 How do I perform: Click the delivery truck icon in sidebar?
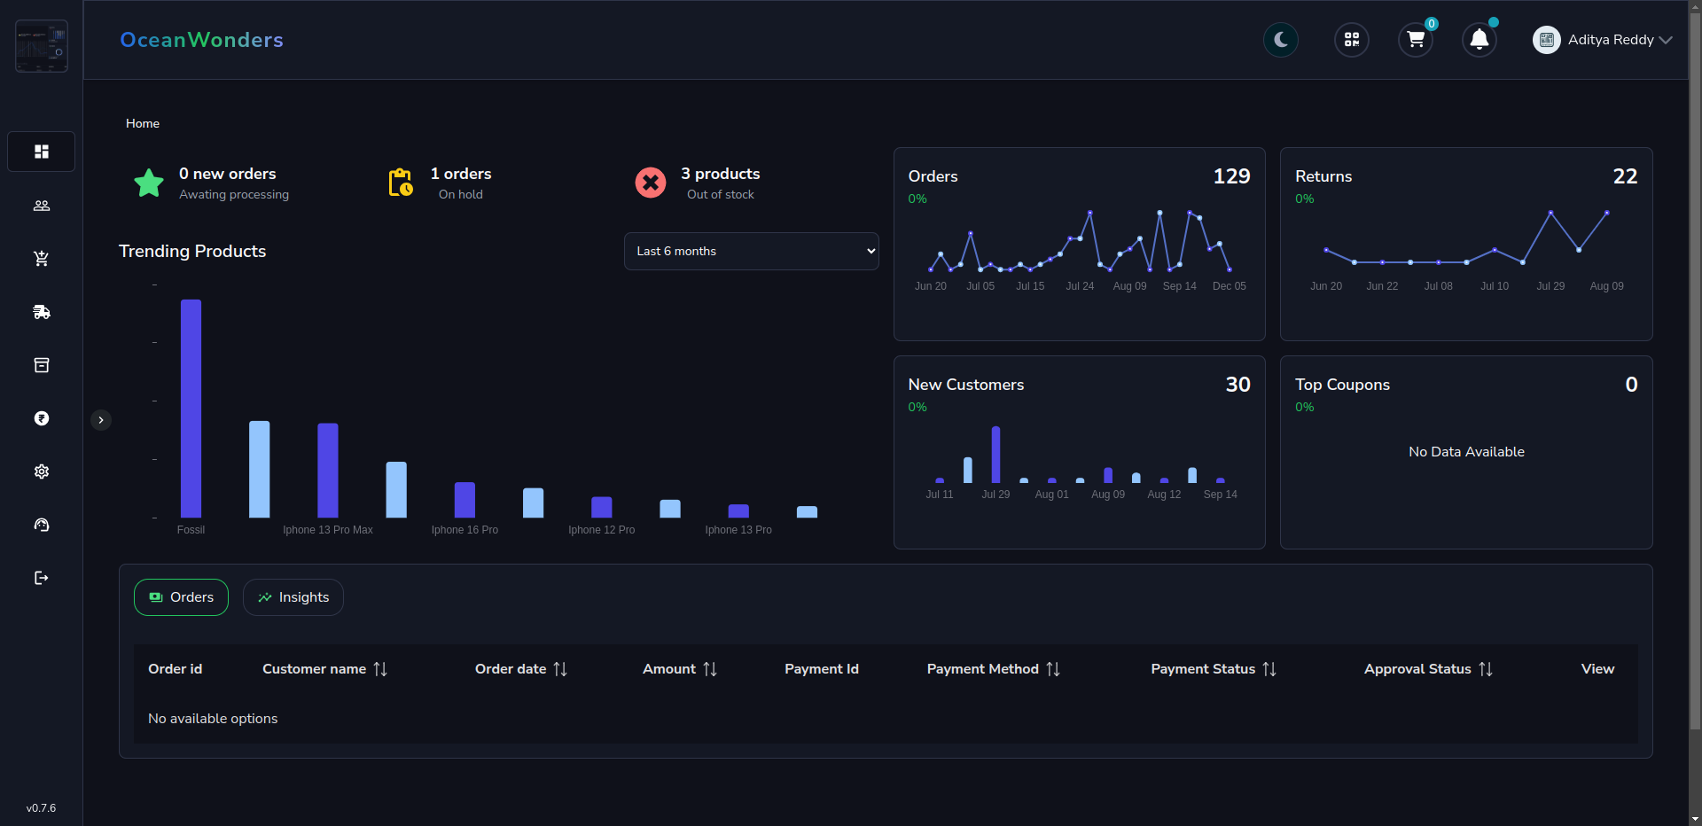point(41,312)
